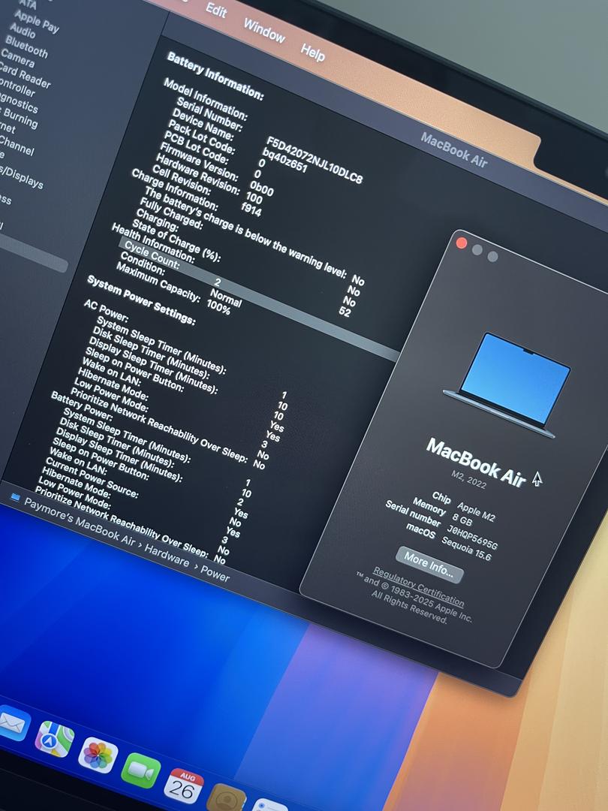Click the "State of Charge (%):" label
Viewport: 608px width, 811px height.
(176, 241)
